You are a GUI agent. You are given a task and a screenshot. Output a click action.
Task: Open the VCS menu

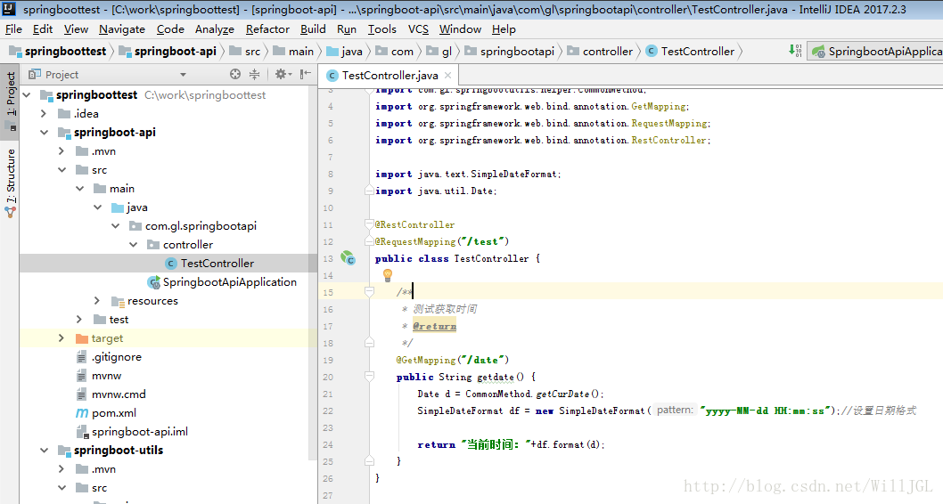pos(418,28)
